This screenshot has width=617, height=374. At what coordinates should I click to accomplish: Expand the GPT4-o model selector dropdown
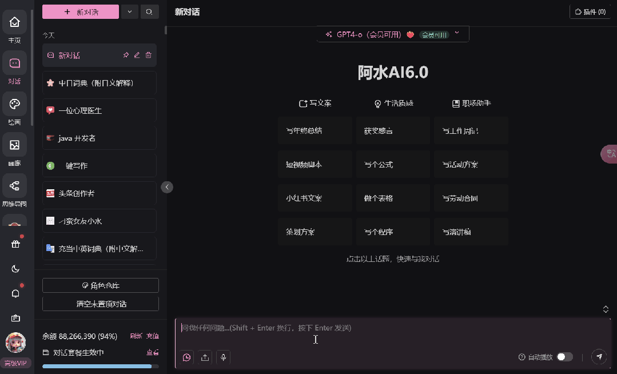click(x=393, y=34)
